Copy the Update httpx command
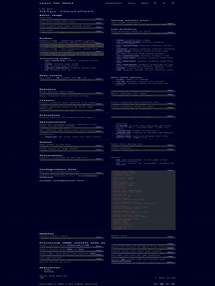This screenshot has width=215, height=286. click(x=170, y=237)
